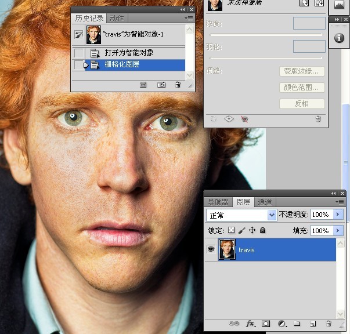Lock position move icon
The width and height of the screenshot is (350, 334).
252,230
